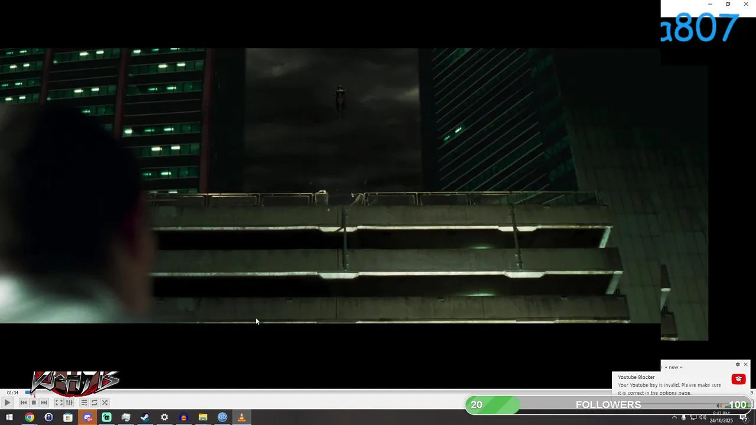Click the VLC play button
The image size is (756, 425).
pos(7,403)
